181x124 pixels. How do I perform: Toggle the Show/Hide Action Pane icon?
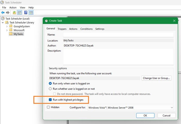(x=31, y=12)
